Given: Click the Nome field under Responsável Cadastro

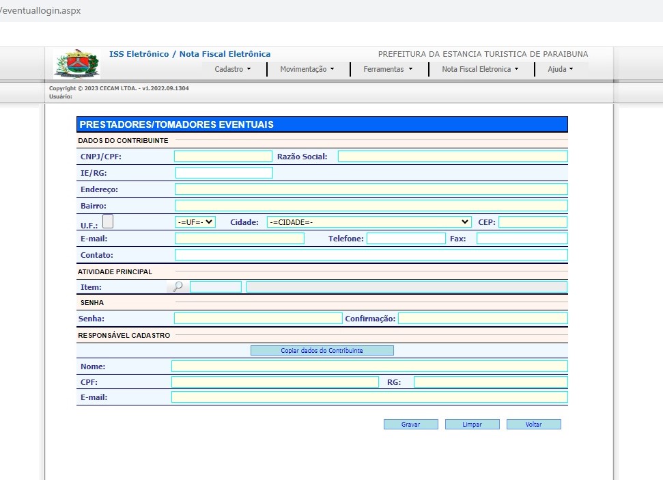Looking at the screenshot, I should [x=369, y=366].
